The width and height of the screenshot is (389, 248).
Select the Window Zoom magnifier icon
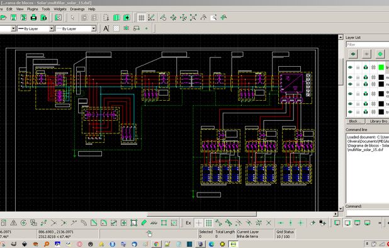[213, 18]
